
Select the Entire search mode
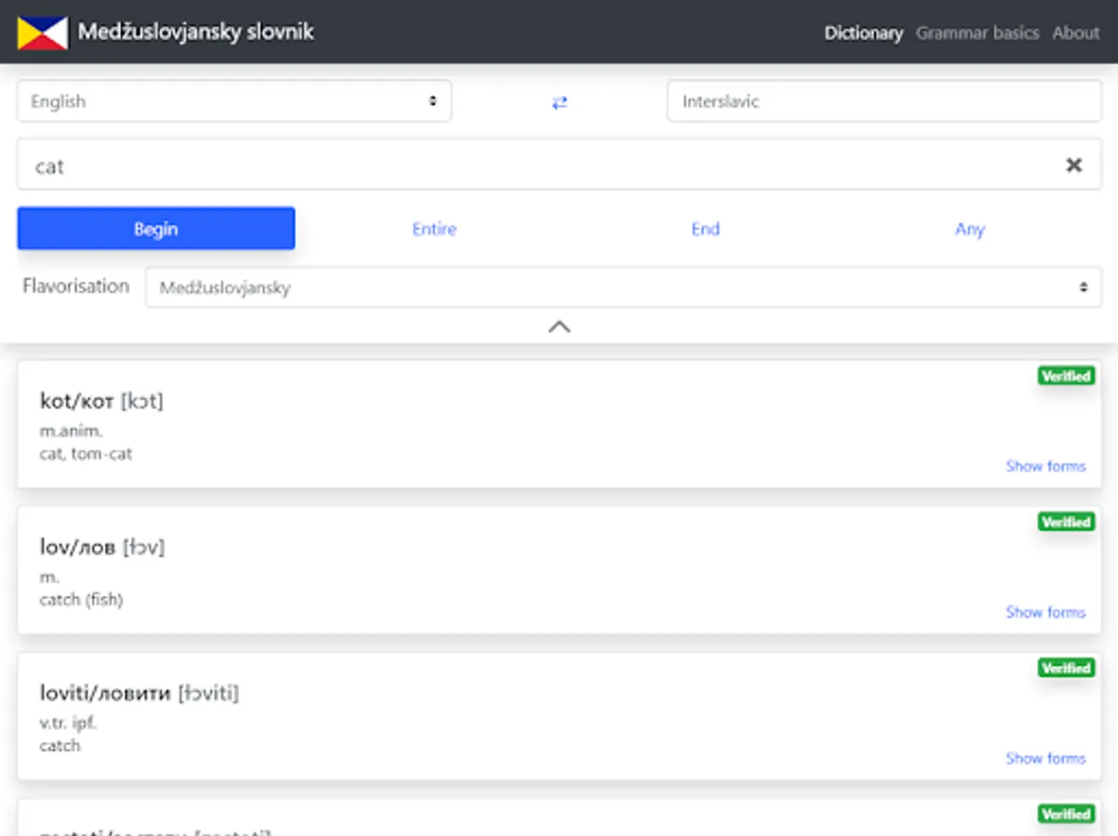tap(434, 229)
